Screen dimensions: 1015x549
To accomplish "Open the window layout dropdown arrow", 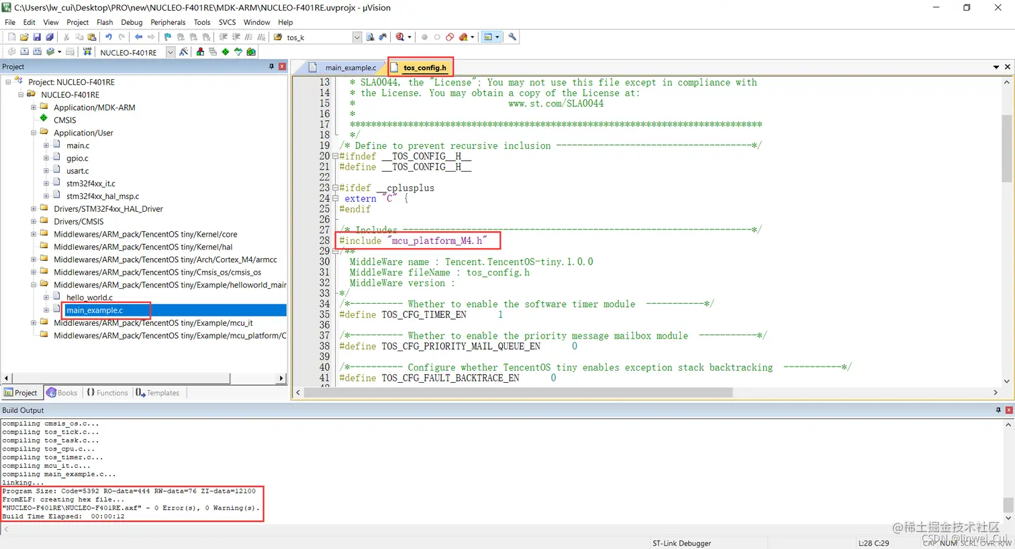I will (497, 37).
